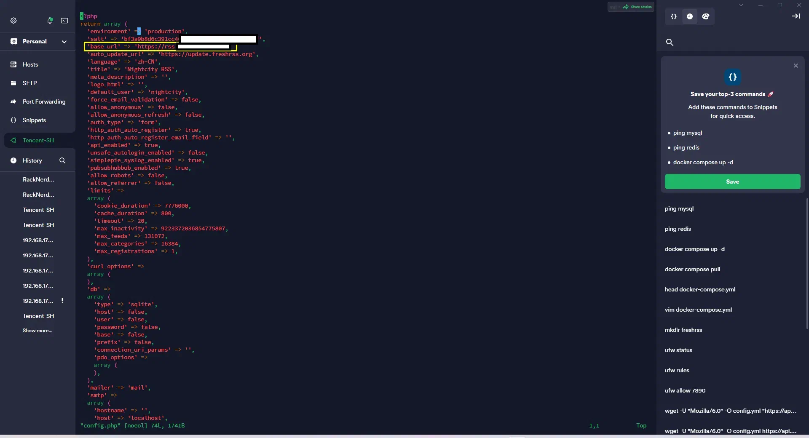Open the Themes palette tab in right panel
This screenshot has width=809, height=438.
tap(706, 16)
